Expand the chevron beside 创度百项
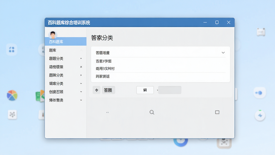Image resolution: width=275 pixels, height=155 pixels. [81, 92]
